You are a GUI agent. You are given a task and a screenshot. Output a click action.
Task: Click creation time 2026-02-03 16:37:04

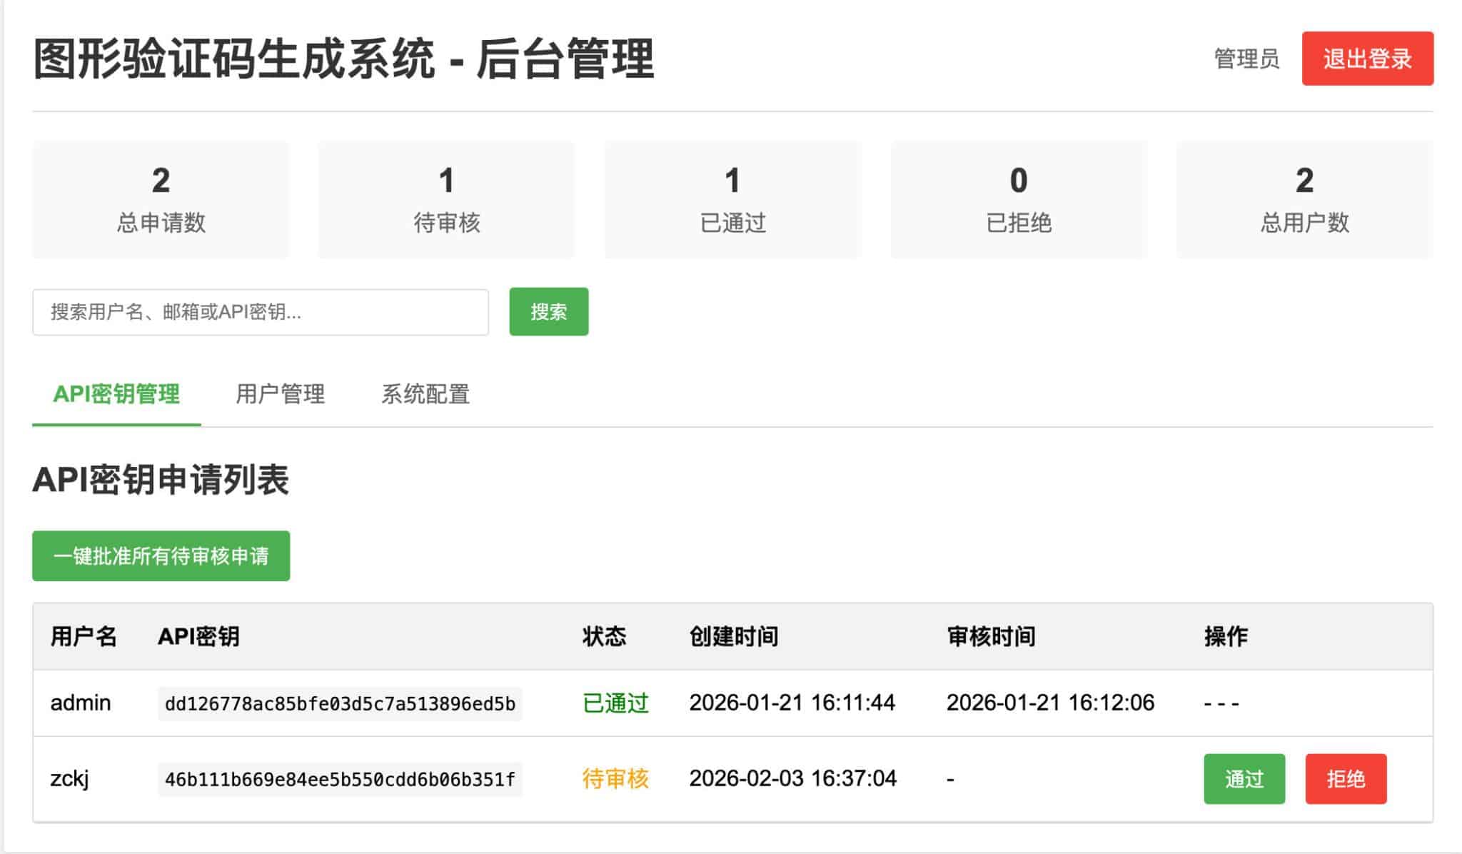(792, 778)
